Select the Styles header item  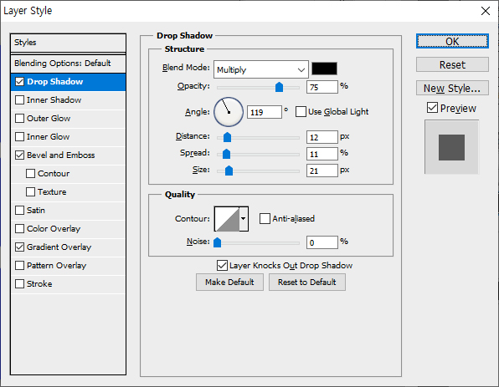(68, 43)
